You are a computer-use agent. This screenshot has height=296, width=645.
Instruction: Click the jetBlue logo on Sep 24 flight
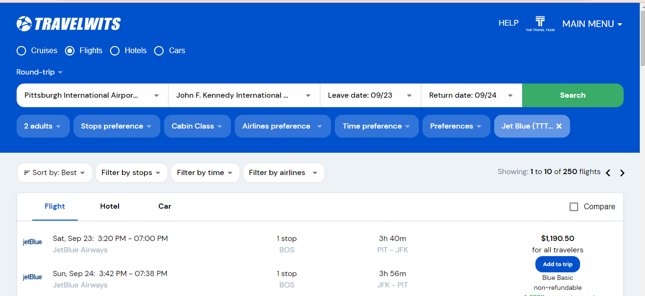(32, 277)
